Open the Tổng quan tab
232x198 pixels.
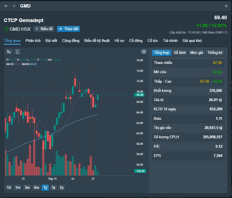coord(12,40)
